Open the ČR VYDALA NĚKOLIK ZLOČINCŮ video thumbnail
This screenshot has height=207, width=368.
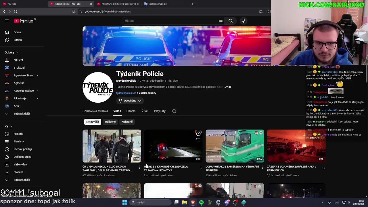point(112,146)
